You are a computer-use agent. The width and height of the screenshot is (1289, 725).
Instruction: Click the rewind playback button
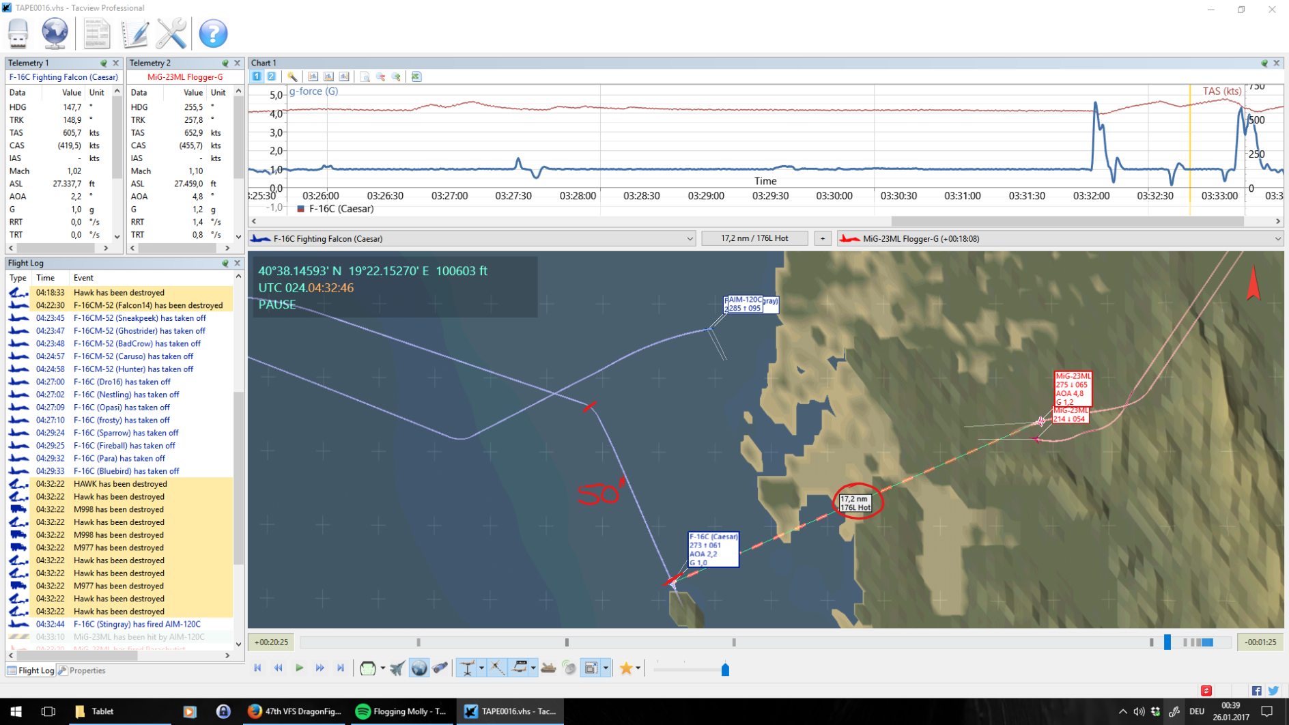click(x=278, y=668)
